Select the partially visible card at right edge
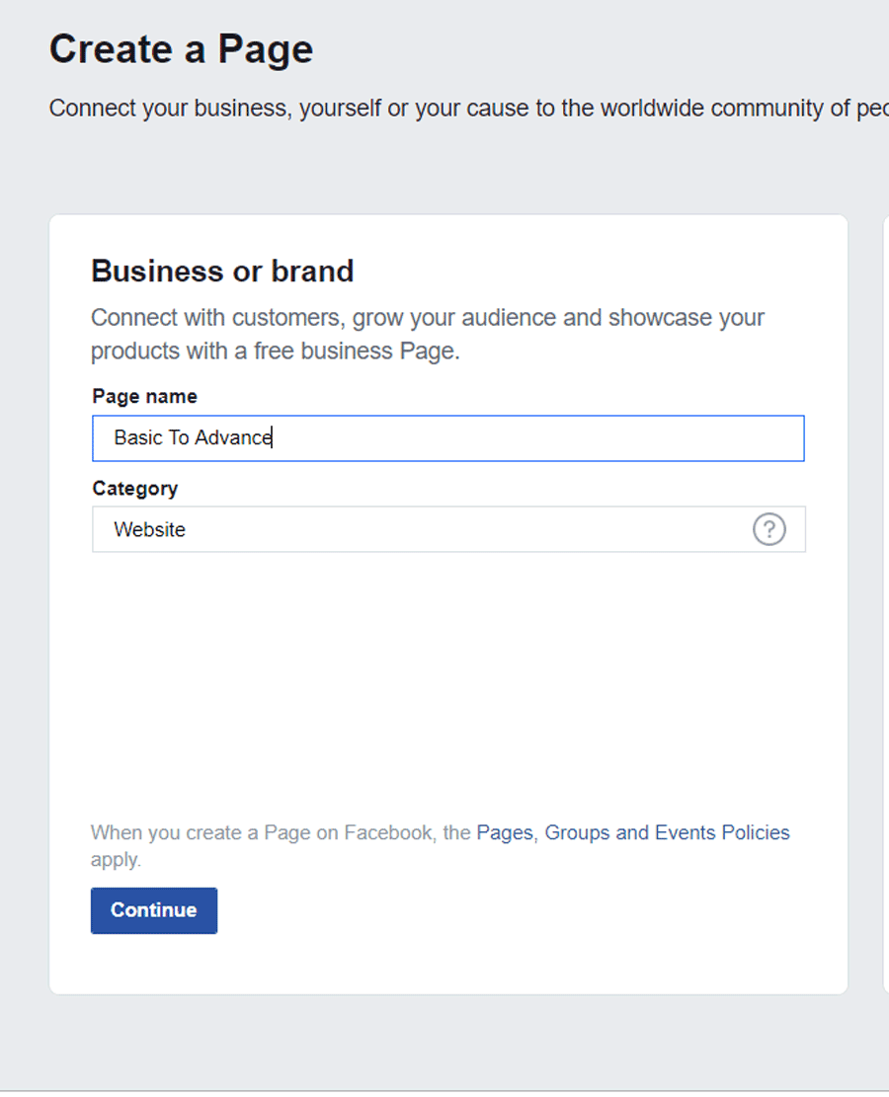The width and height of the screenshot is (889, 1097). tap(886, 603)
